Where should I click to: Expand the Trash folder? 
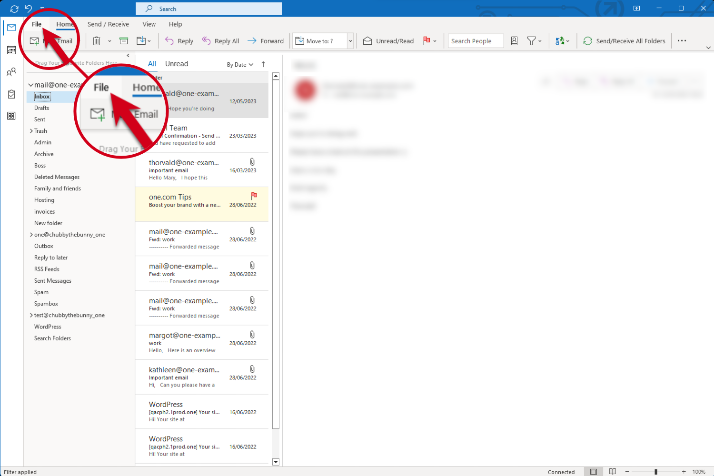(x=32, y=130)
